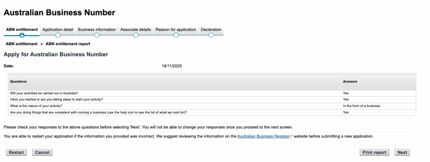This screenshot has height=162, width=430.
Task: Click the Application detail step circle
Action: (x=58, y=35)
